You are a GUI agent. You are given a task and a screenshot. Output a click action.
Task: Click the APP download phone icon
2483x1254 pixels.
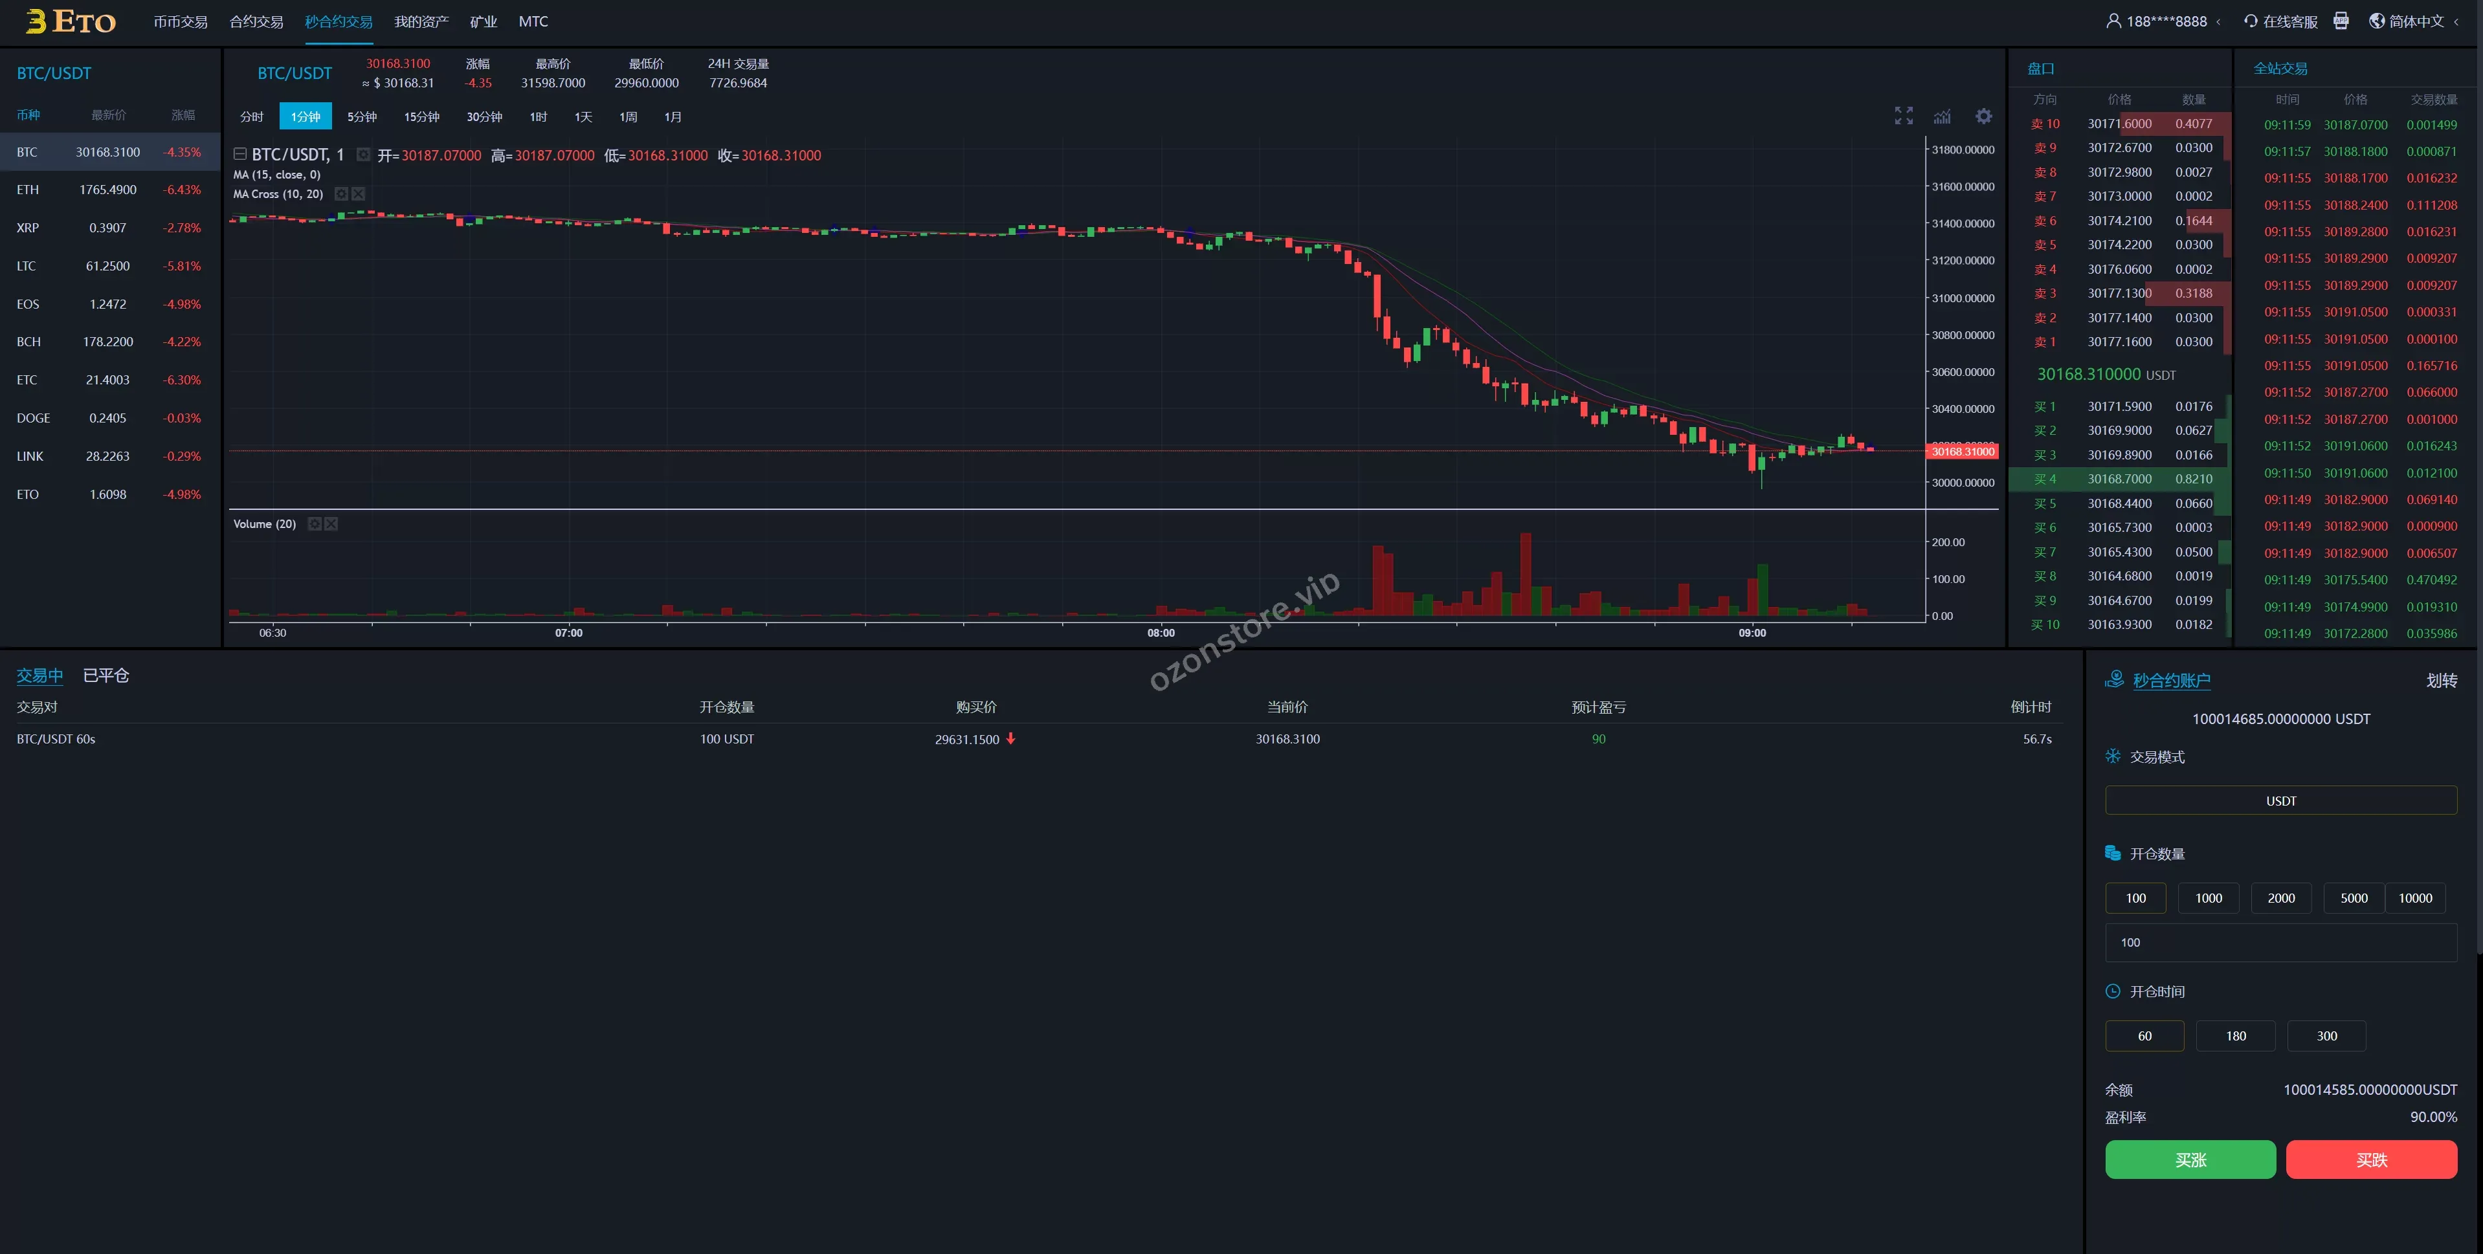click(2341, 20)
